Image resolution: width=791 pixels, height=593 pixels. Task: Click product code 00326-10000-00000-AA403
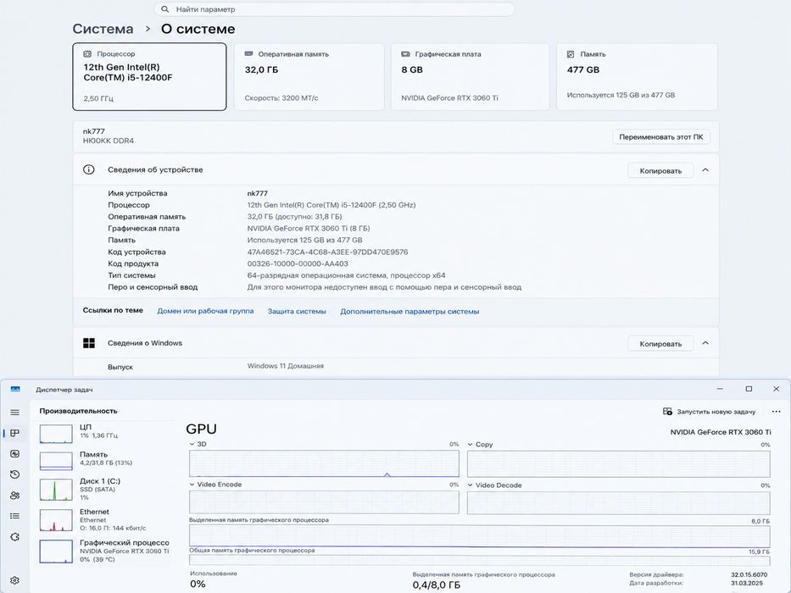[x=297, y=263]
